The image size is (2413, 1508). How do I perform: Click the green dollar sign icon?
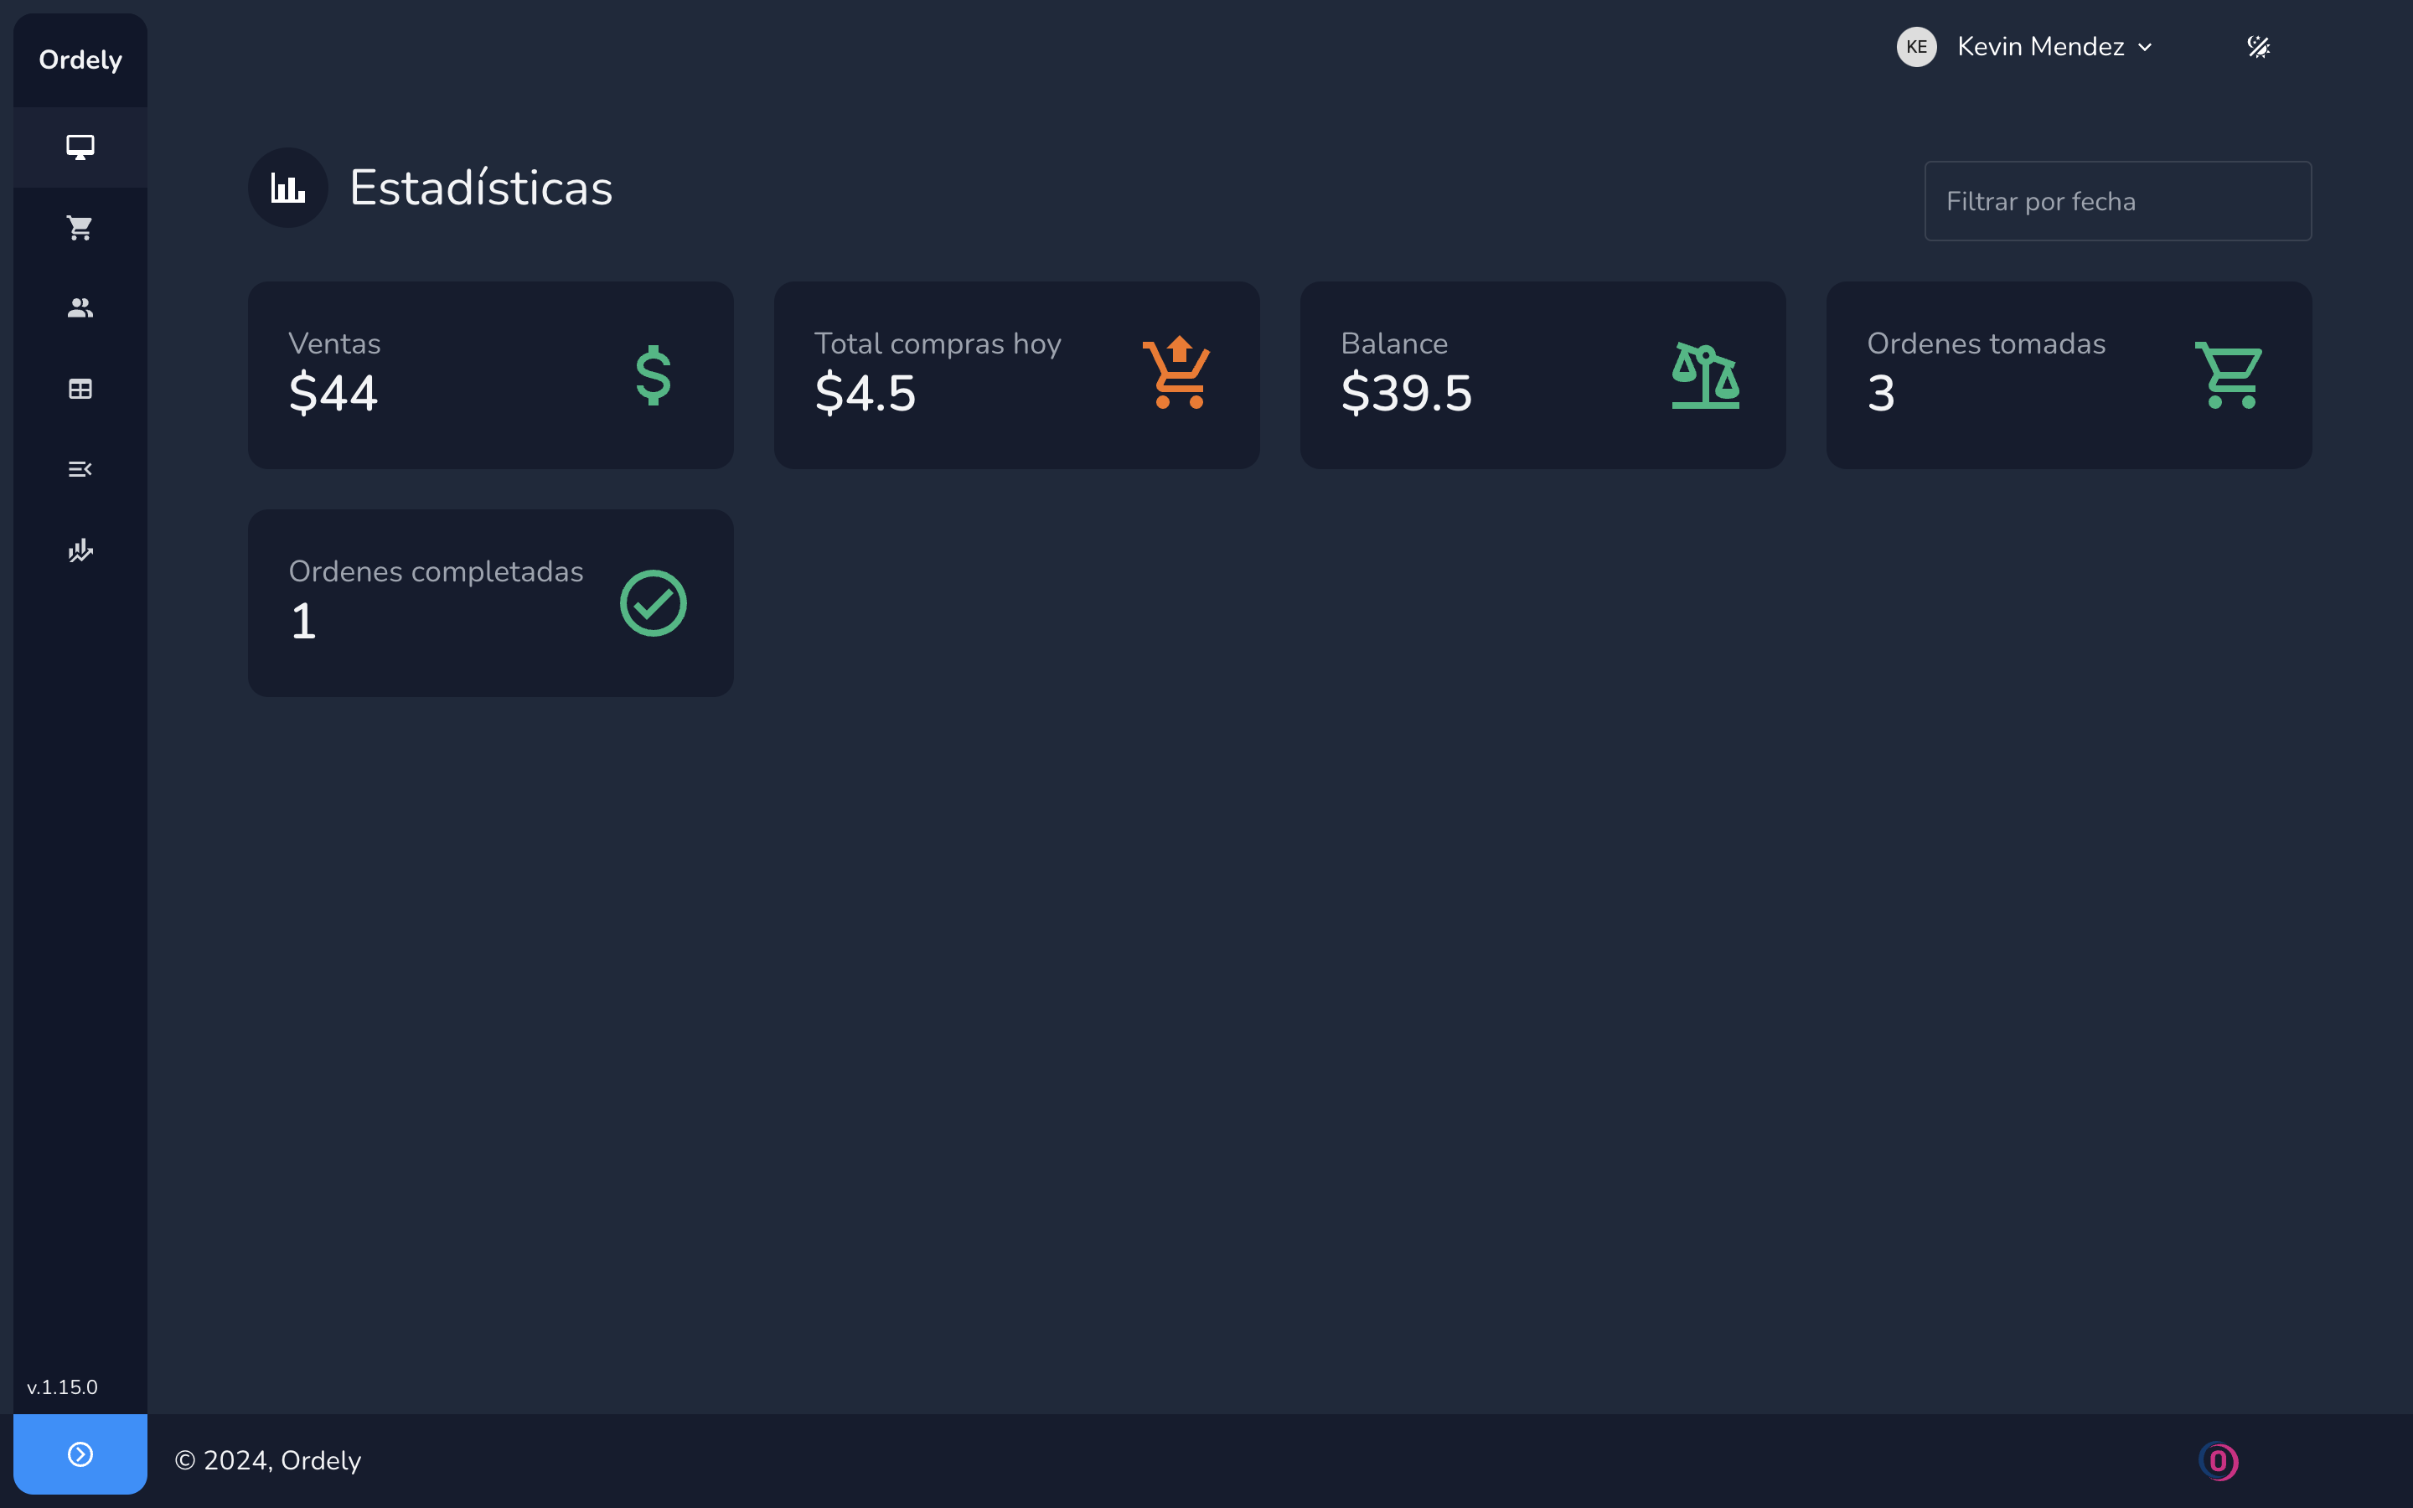[x=654, y=375]
